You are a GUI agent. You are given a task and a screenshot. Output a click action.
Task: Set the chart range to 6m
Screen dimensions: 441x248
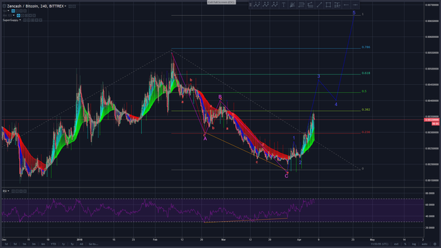(43, 244)
